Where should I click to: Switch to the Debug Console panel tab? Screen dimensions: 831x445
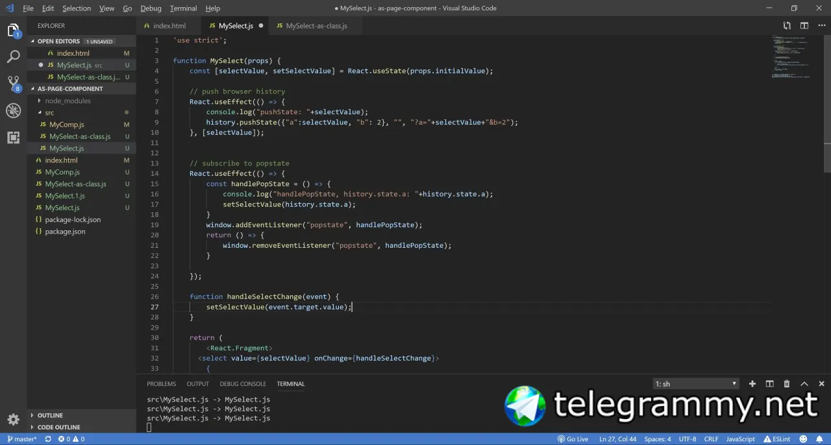(x=243, y=384)
